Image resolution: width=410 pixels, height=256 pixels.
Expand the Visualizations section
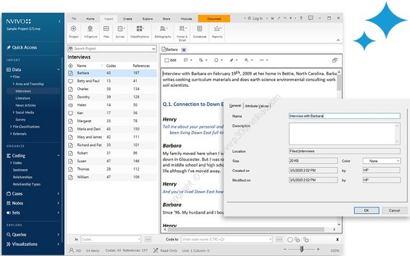[58, 244]
